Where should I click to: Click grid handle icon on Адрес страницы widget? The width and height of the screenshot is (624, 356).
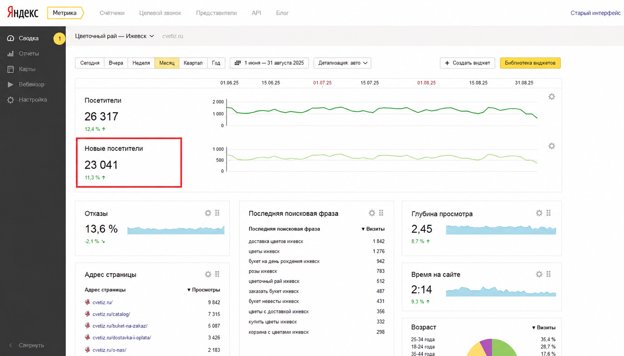pos(217,274)
